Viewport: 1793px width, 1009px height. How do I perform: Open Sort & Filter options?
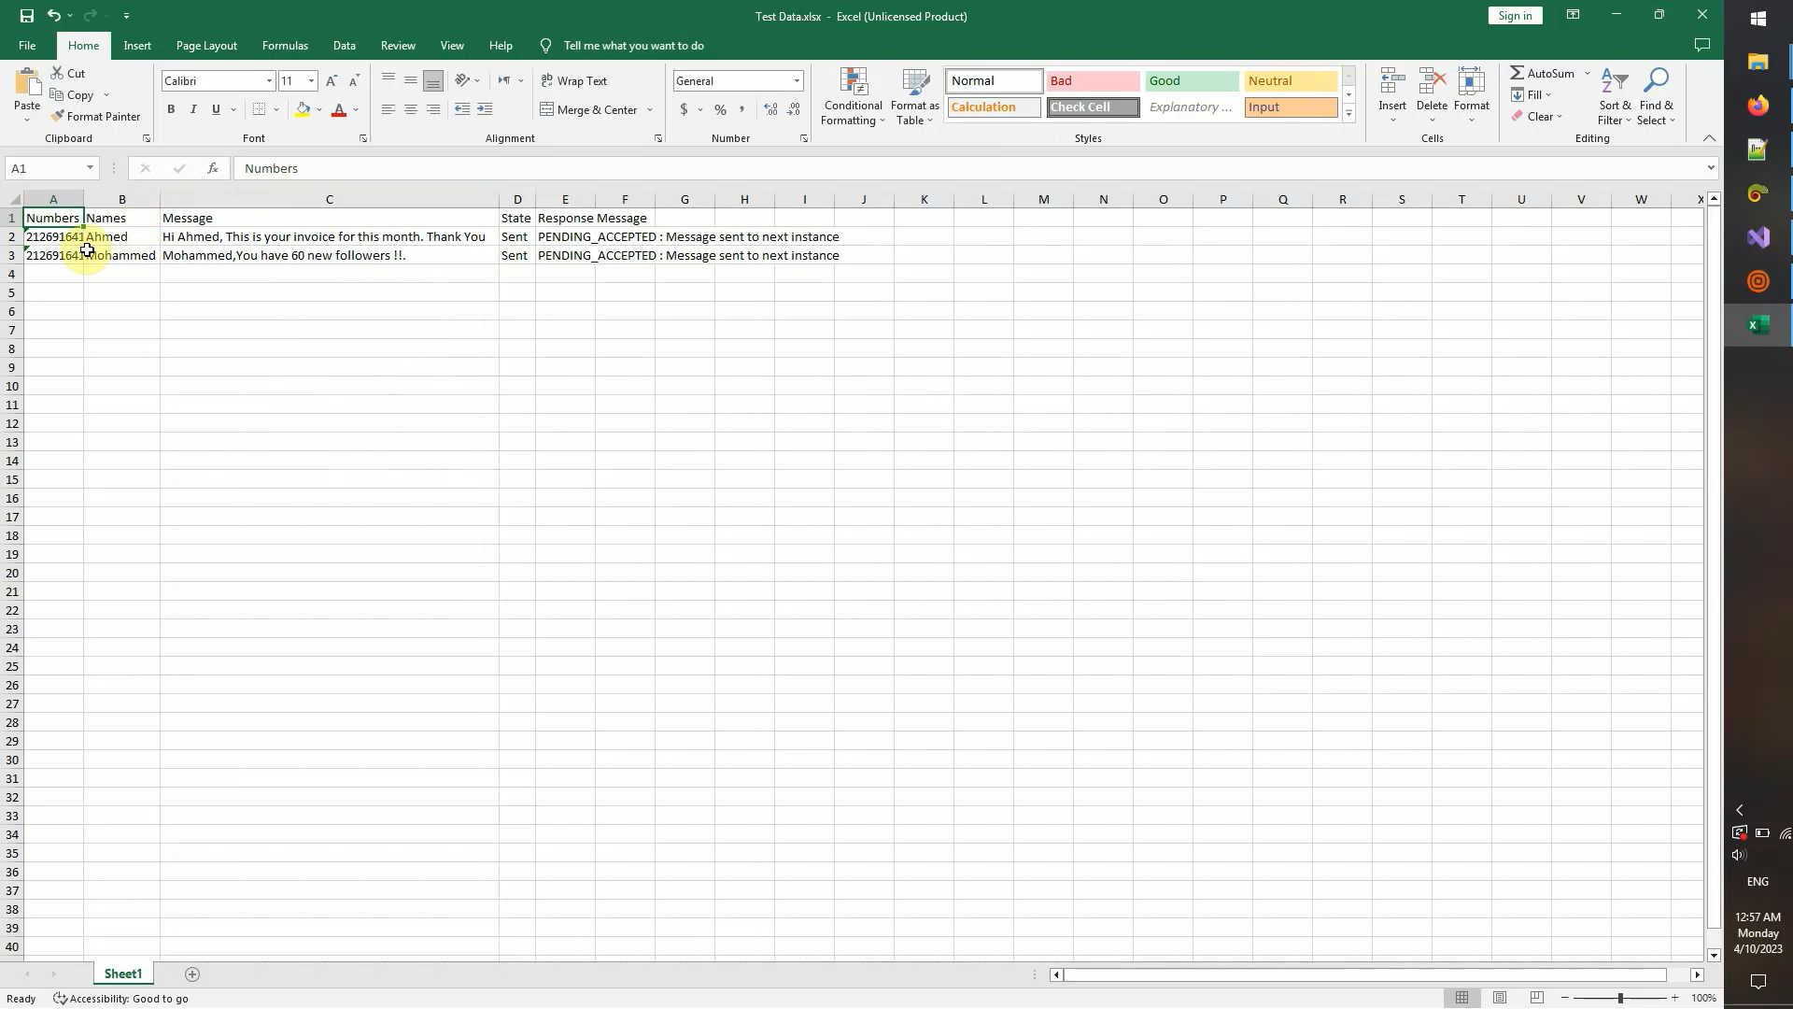[x=1614, y=97]
